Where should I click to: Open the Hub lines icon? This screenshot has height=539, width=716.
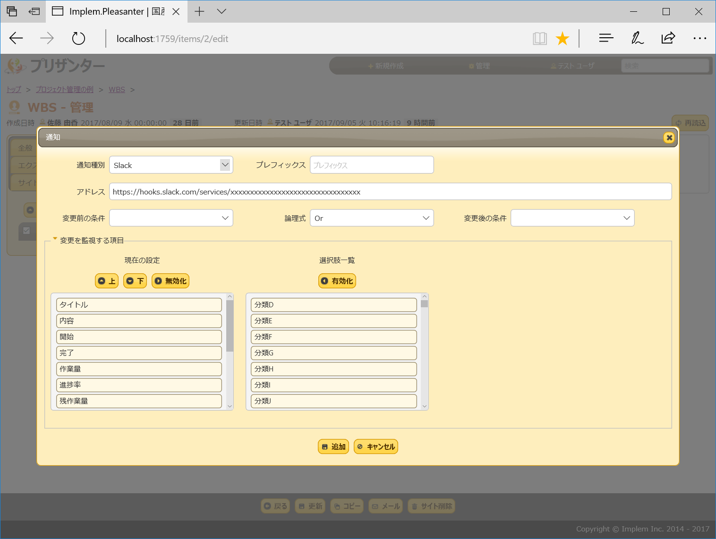point(606,38)
